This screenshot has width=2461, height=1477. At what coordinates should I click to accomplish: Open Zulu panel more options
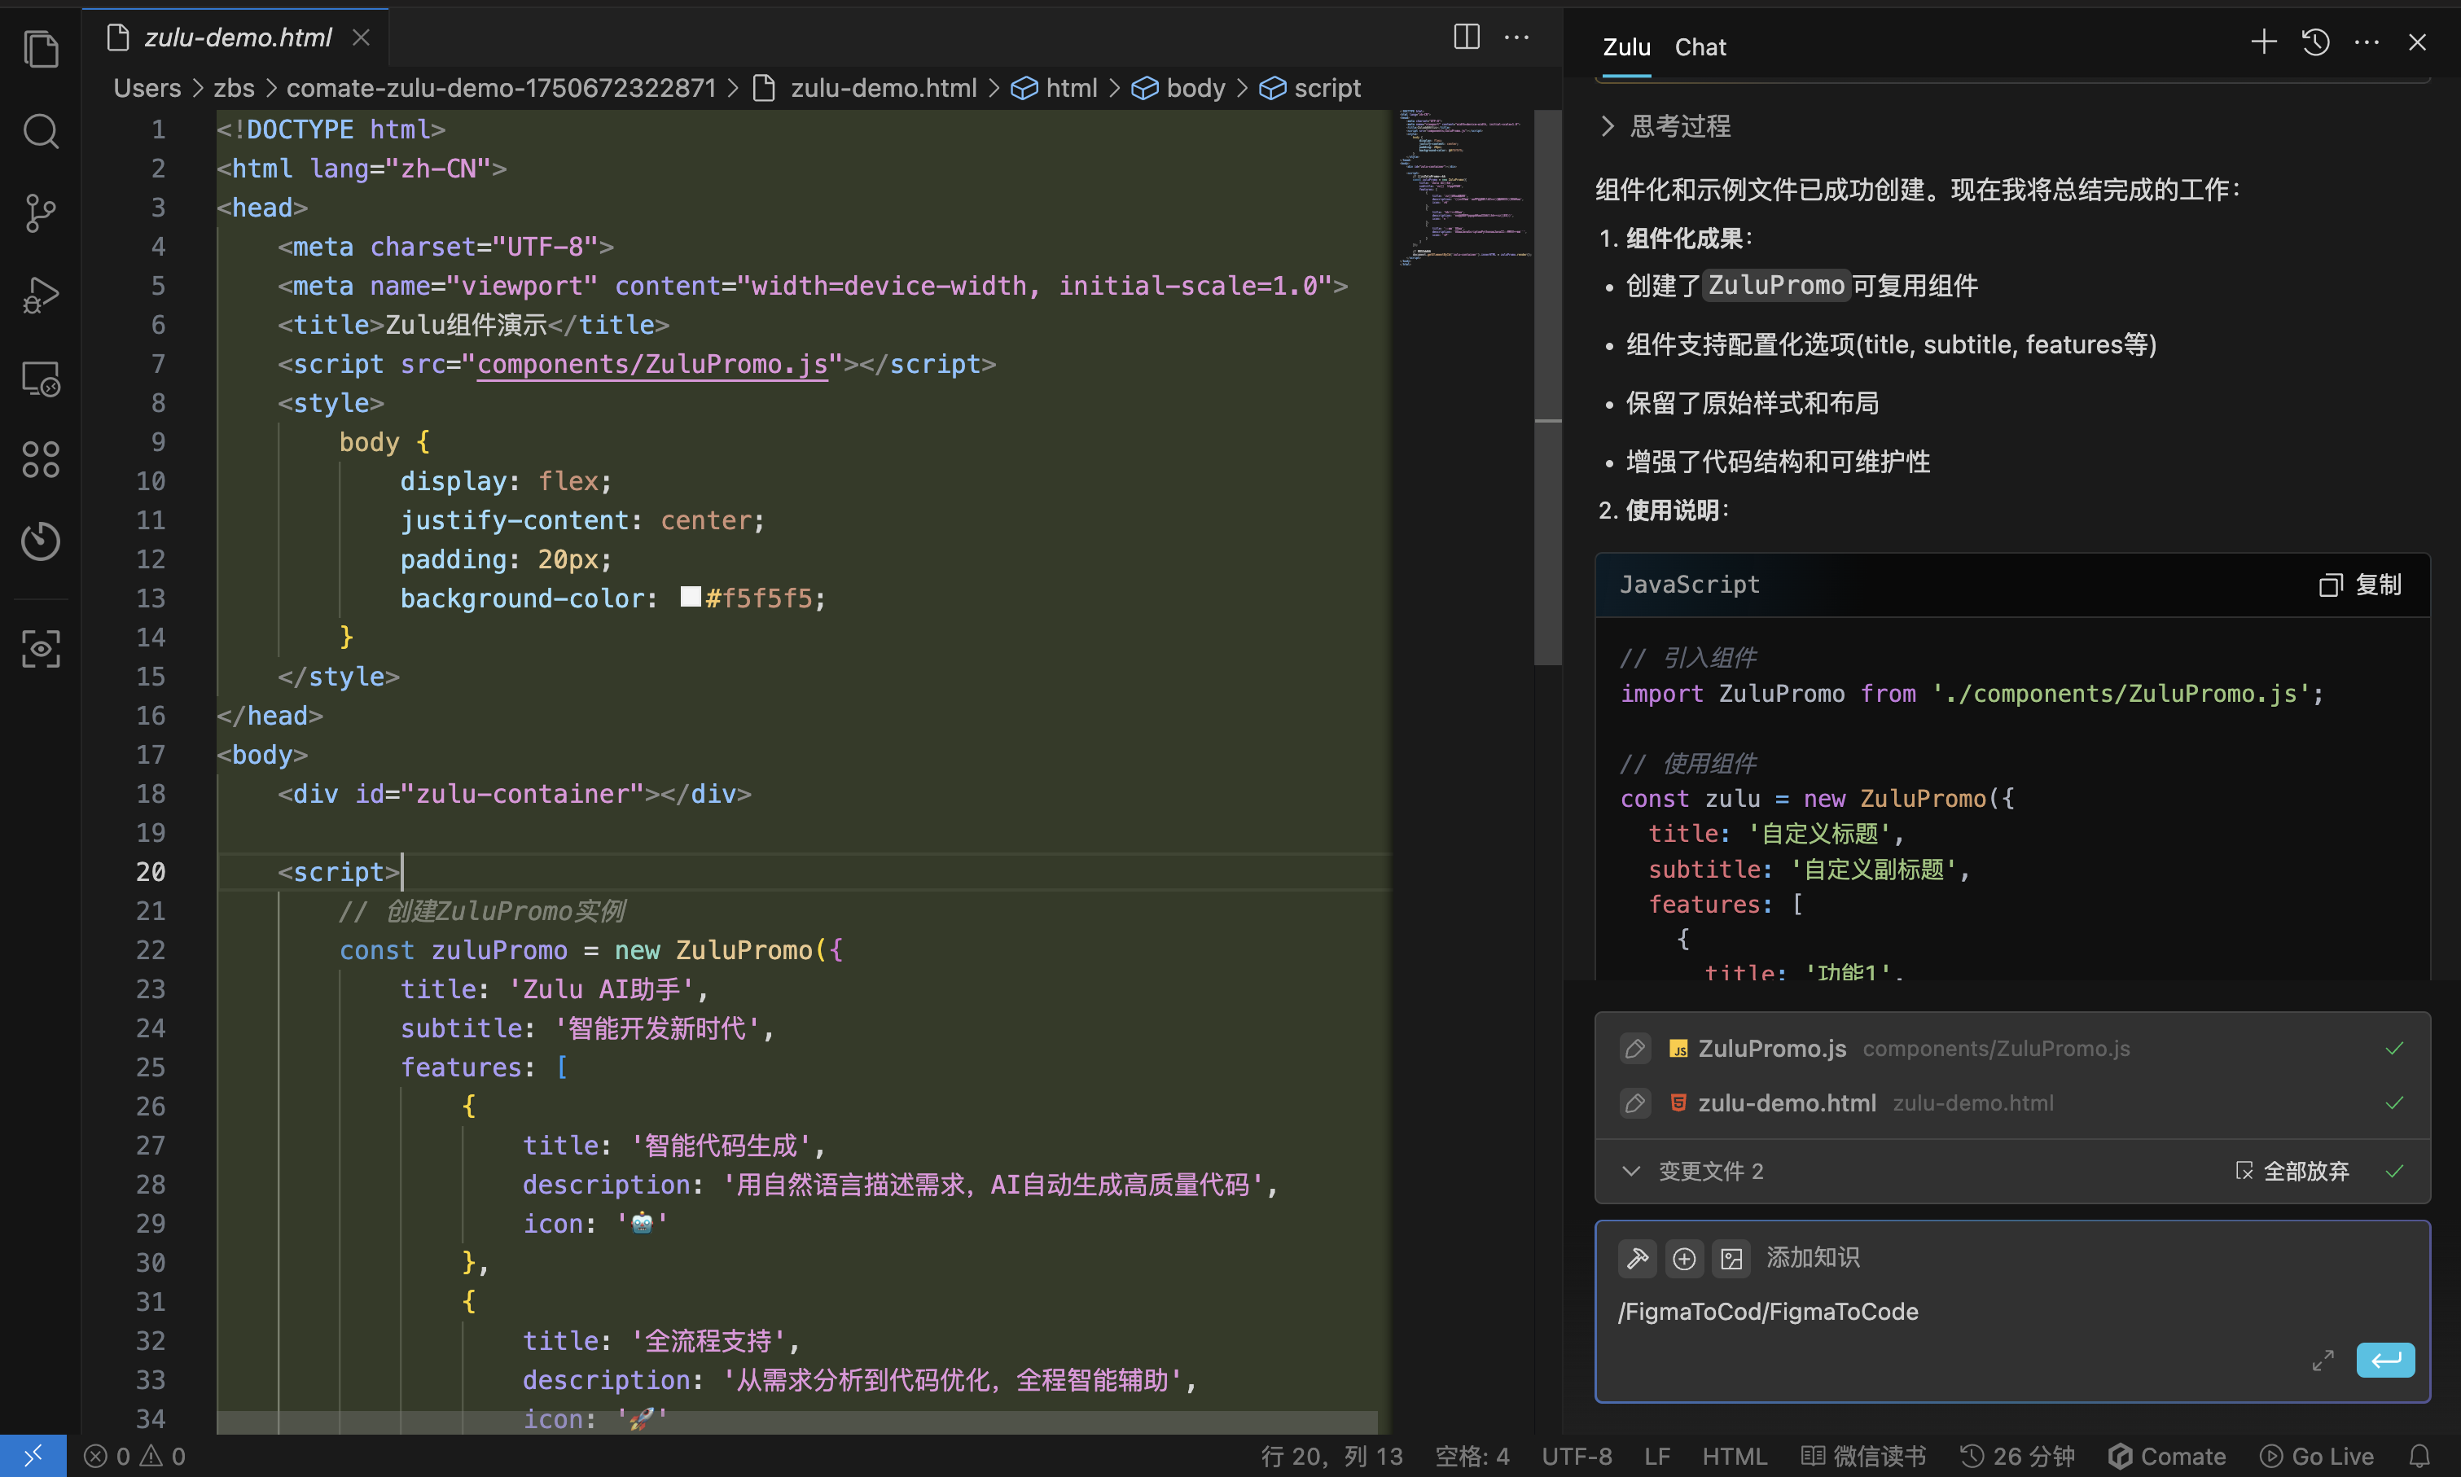pos(2367,42)
